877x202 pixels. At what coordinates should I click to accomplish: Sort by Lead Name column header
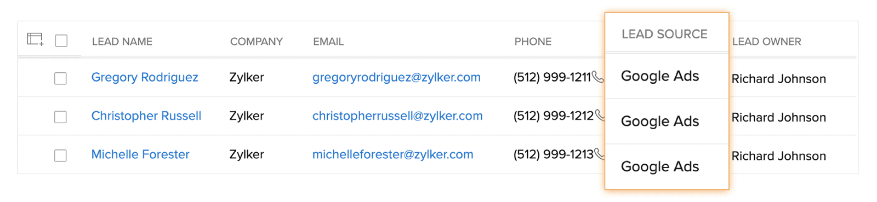click(122, 42)
